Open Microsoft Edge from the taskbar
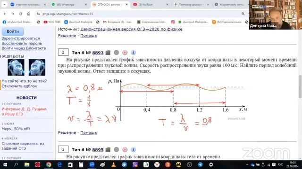The image size is (302, 169). (59, 165)
